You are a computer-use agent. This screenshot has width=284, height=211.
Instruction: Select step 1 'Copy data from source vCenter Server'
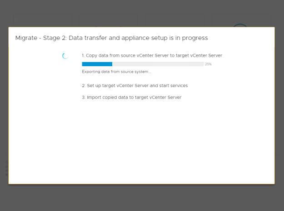point(152,55)
